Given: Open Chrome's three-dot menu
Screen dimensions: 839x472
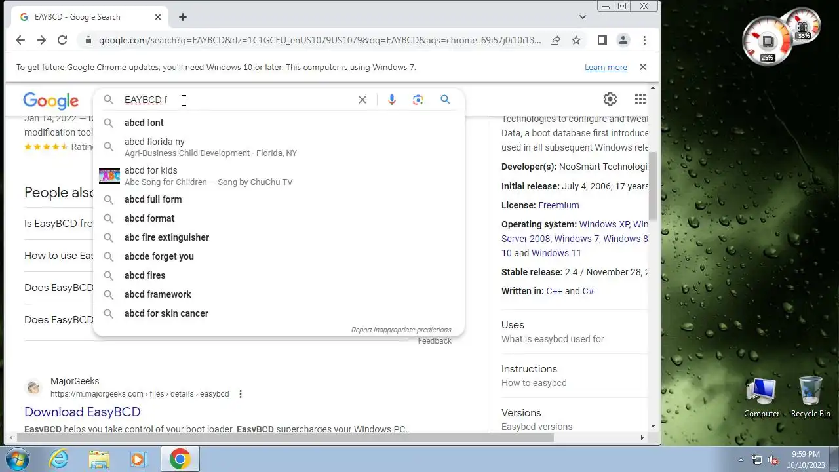Looking at the screenshot, I should coord(644,40).
